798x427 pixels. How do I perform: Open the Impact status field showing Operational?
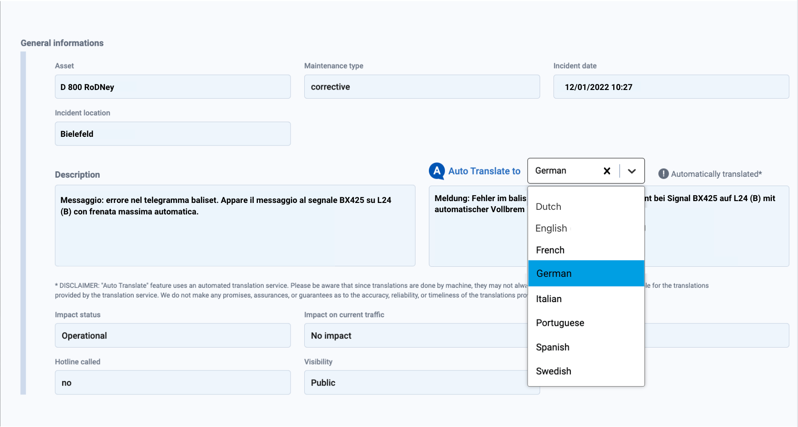[172, 336]
